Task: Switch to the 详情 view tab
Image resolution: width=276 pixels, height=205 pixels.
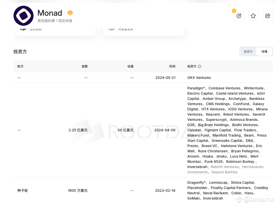Action: coord(264,51)
